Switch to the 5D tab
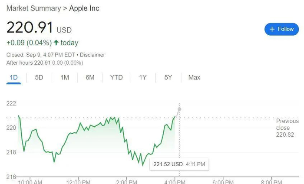The width and height of the screenshot is (304, 184). point(39,77)
